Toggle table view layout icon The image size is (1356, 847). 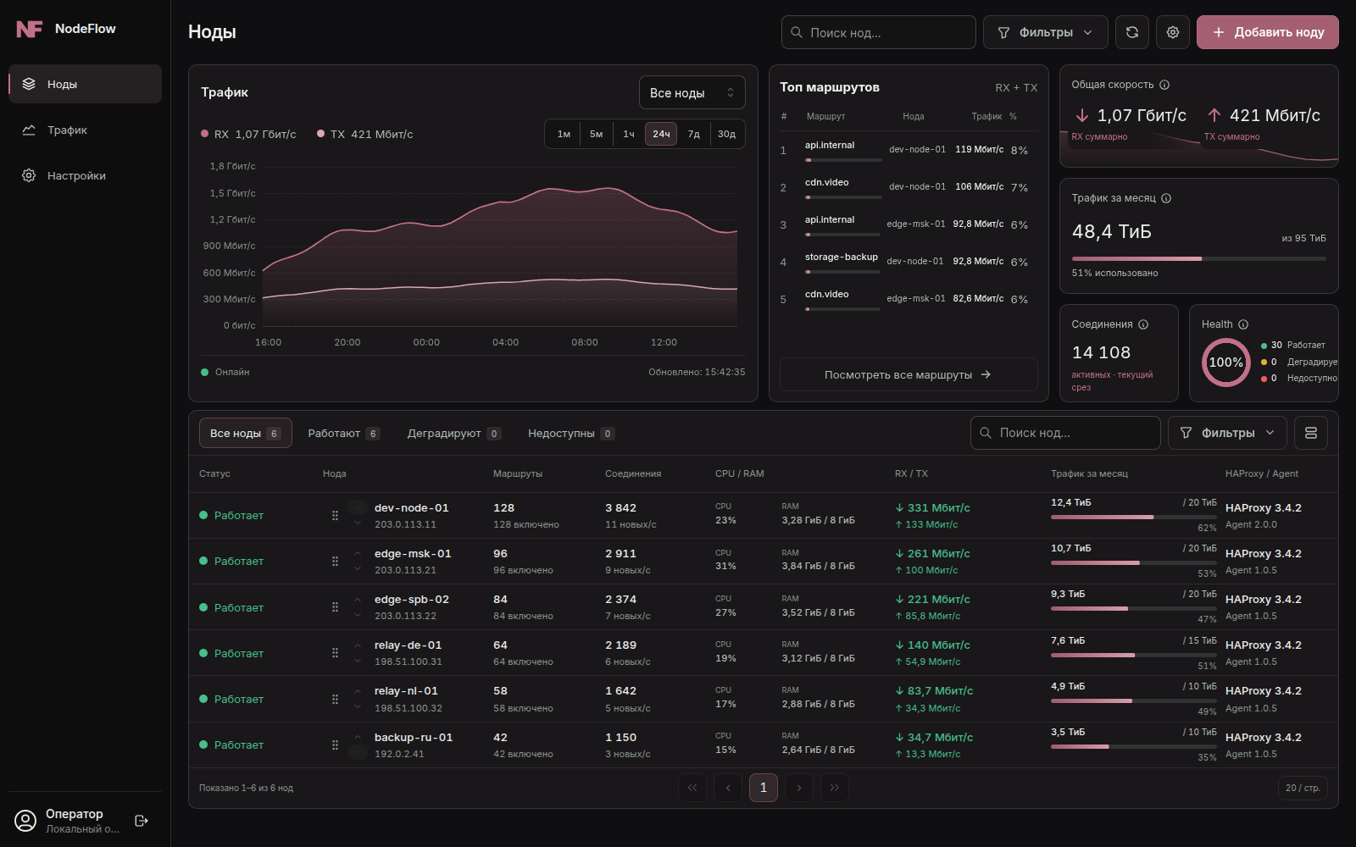tap(1311, 433)
